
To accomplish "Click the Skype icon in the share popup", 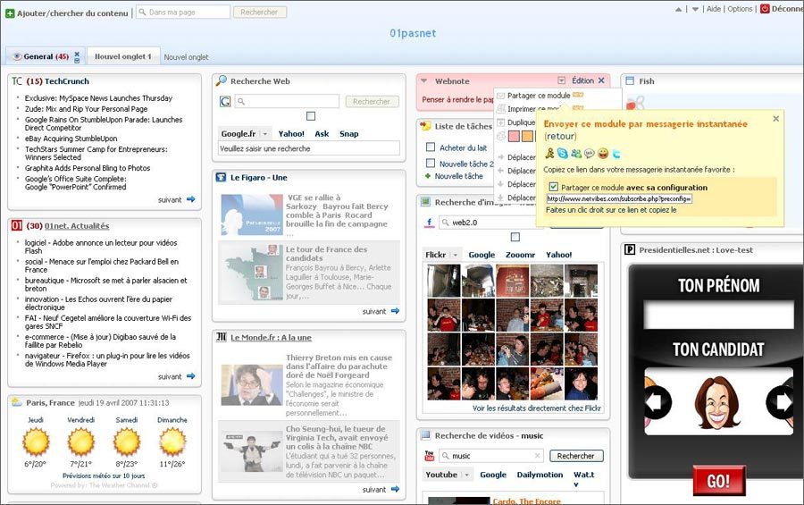I will pos(562,154).
